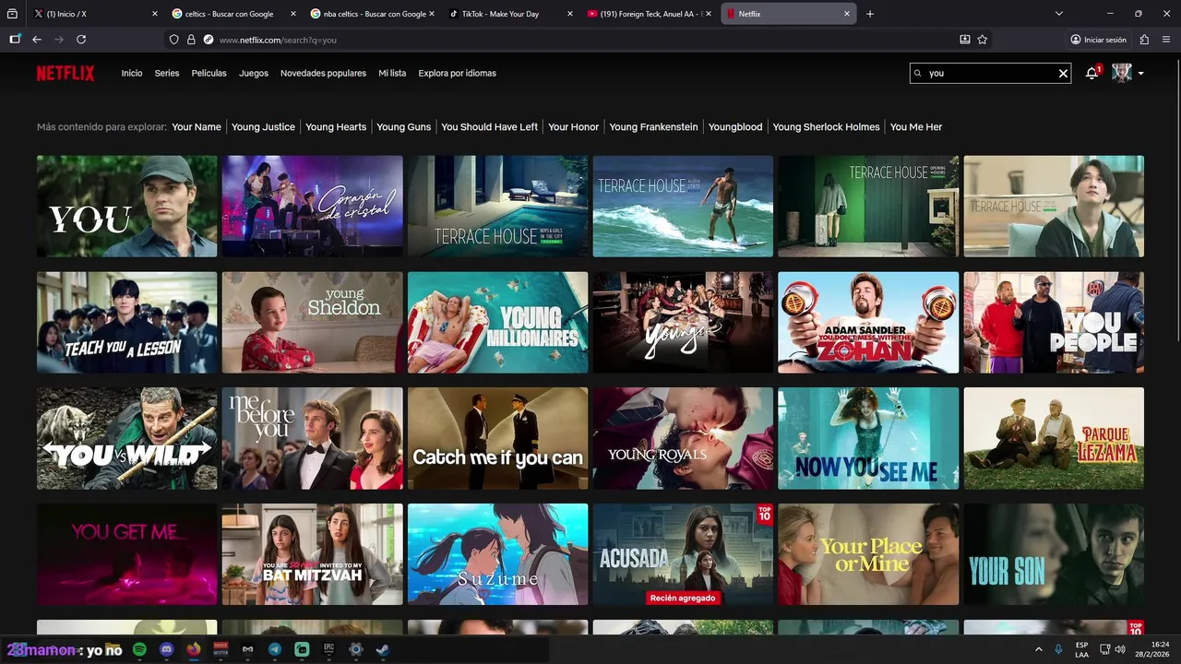
Task: Open the Young Royals thumbnail
Action: tap(683, 438)
